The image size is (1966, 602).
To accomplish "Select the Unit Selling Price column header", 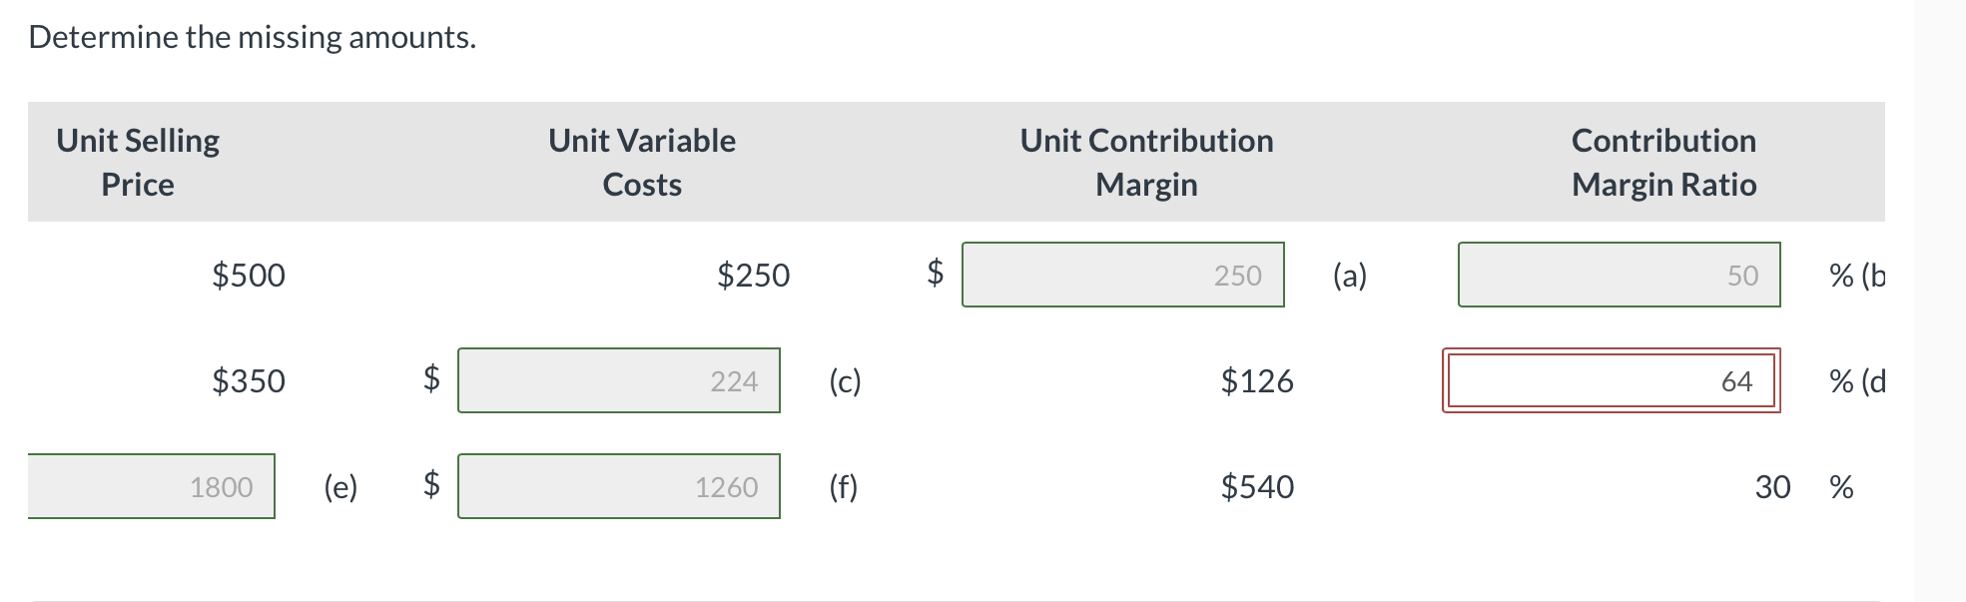I will 136,162.
